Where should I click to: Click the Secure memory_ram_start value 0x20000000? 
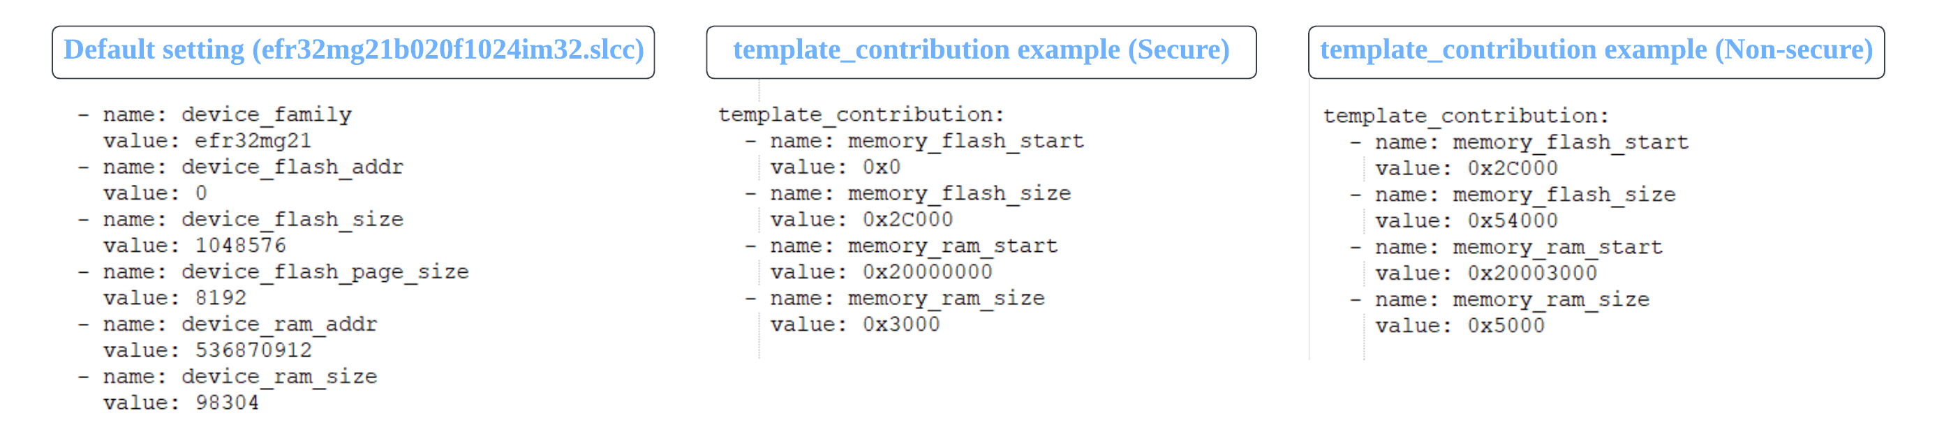tap(927, 272)
